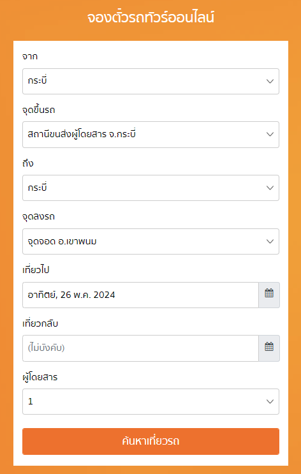This screenshot has height=474, width=301.
Task: Click the ผู้โดยสาร field label
Action: click(x=40, y=377)
